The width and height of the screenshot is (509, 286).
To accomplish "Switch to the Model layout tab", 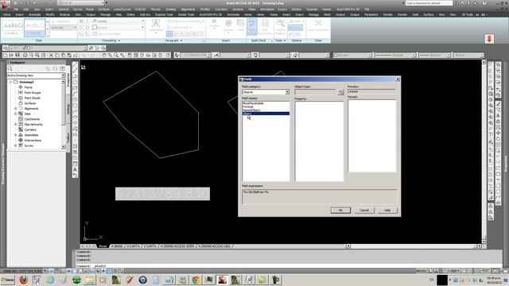I will point(103,246).
